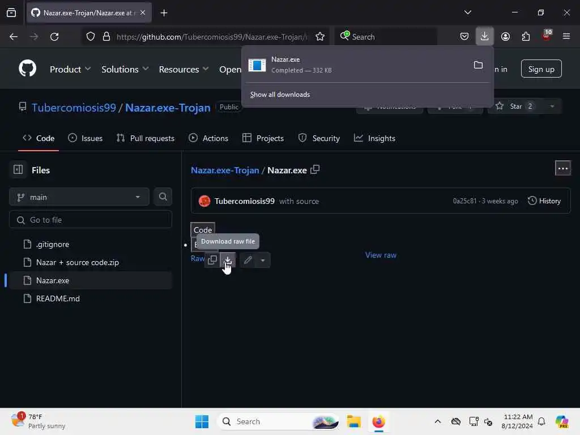The image size is (580, 435).
Task: Expand edit options dropdown arrow
Action: point(263,260)
